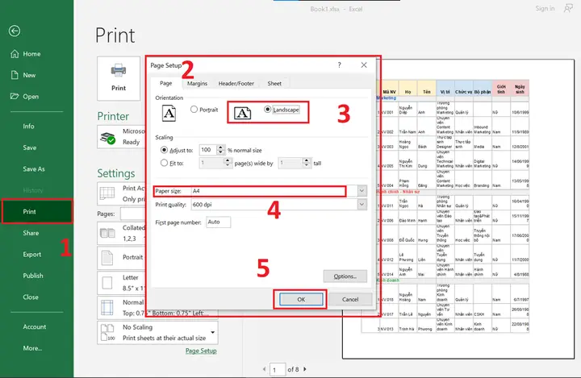Click the Normal margins icon
Screen dimensions: 581x378
point(107,308)
